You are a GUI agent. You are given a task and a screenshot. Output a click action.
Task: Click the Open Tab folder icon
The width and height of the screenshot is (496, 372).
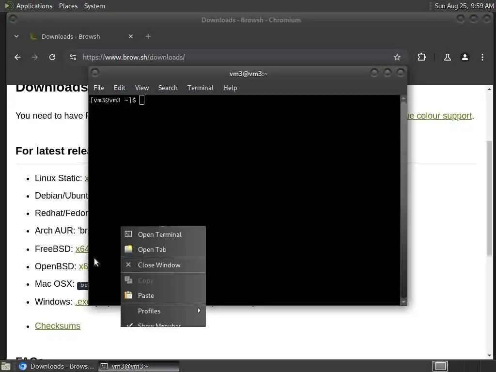pos(128,249)
